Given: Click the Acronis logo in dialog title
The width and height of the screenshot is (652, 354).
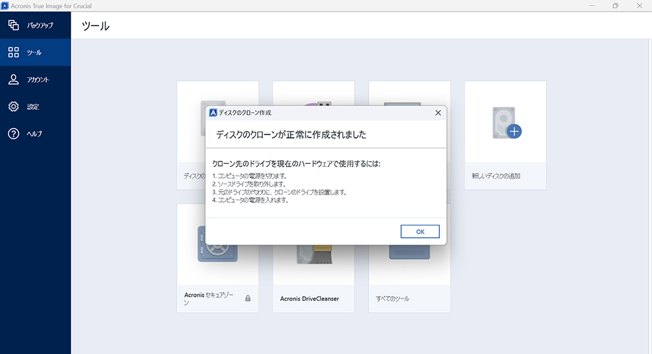Looking at the screenshot, I should [x=213, y=113].
